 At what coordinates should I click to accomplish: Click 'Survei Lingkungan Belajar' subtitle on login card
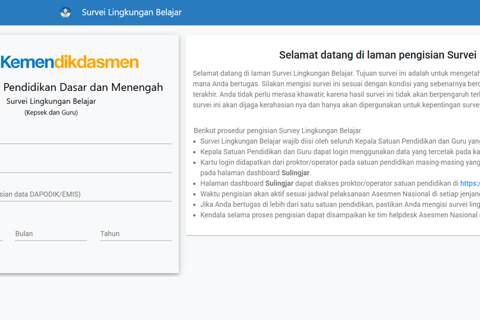click(x=51, y=101)
